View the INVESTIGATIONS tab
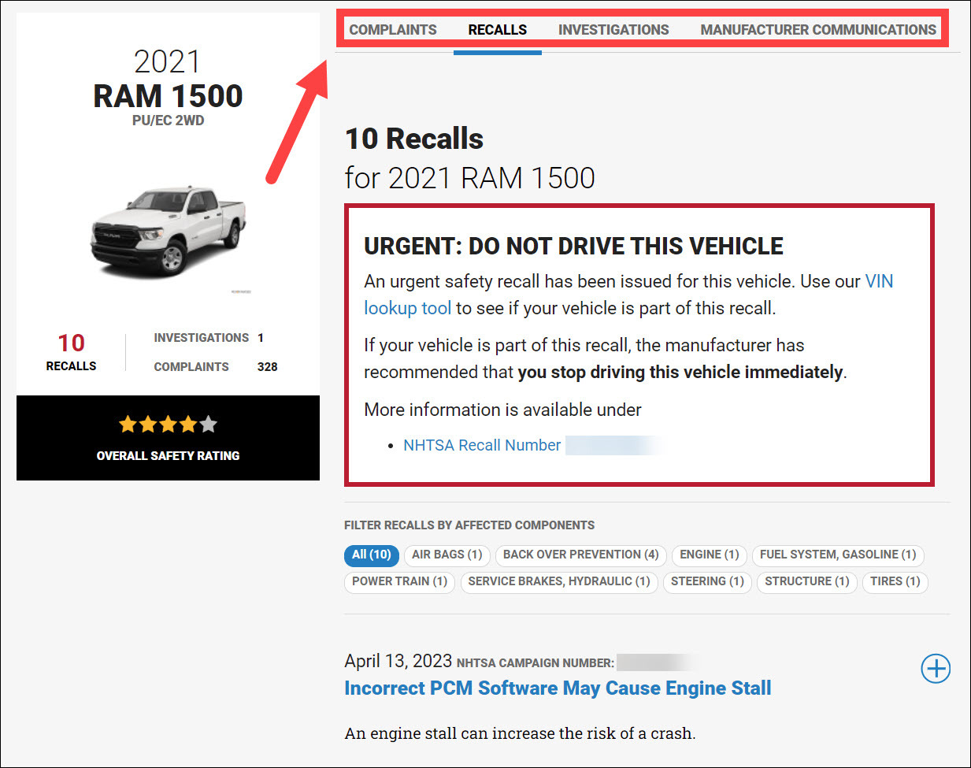The image size is (971, 768). tap(613, 29)
